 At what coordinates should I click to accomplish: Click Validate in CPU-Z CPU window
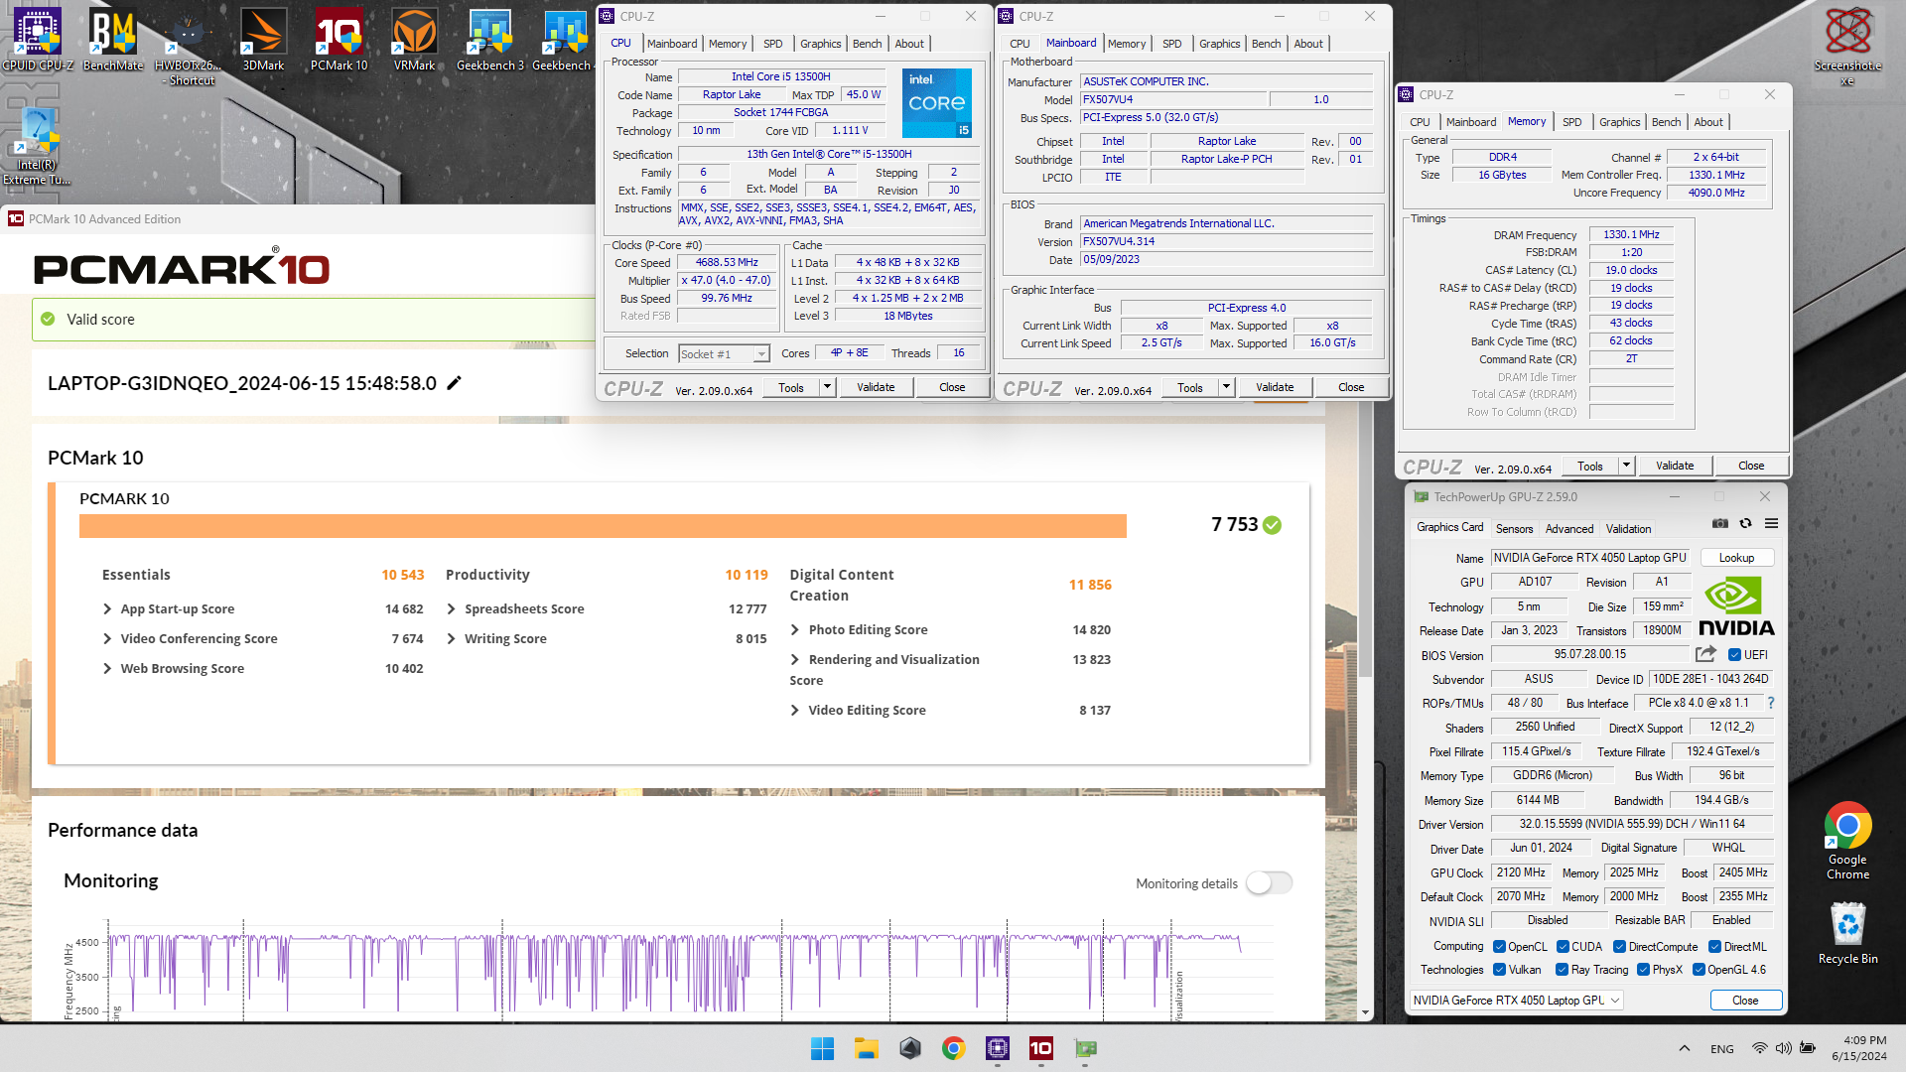pyautogui.click(x=876, y=387)
